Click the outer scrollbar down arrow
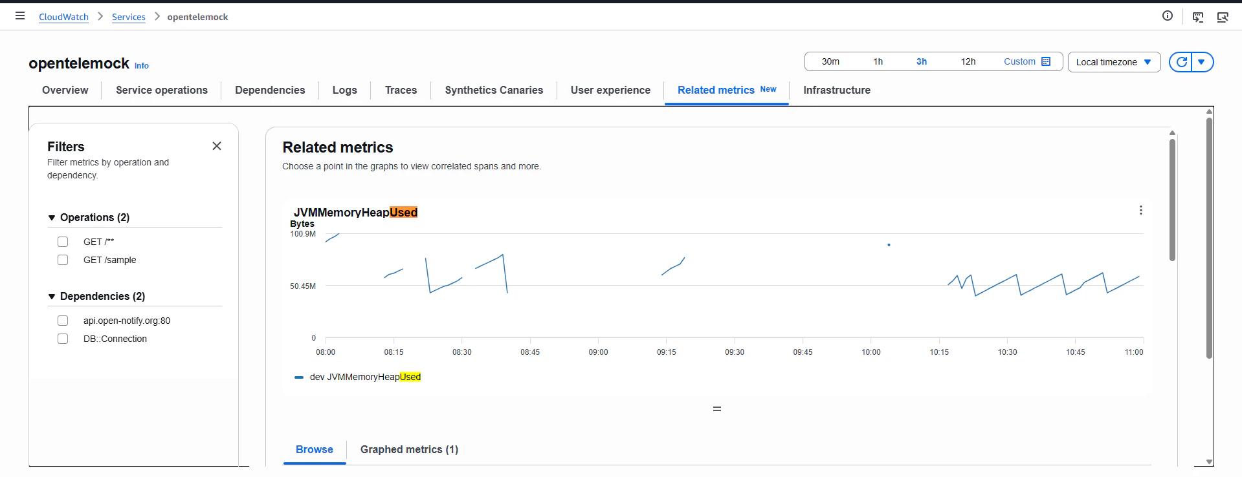 (x=1209, y=462)
